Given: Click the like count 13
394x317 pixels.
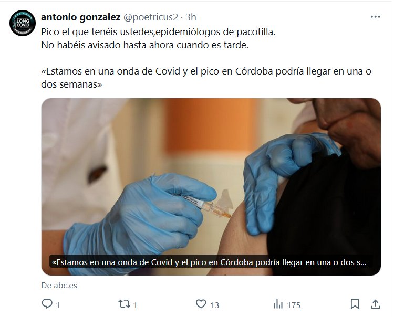Looking at the screenshot, I should (214, 305).
